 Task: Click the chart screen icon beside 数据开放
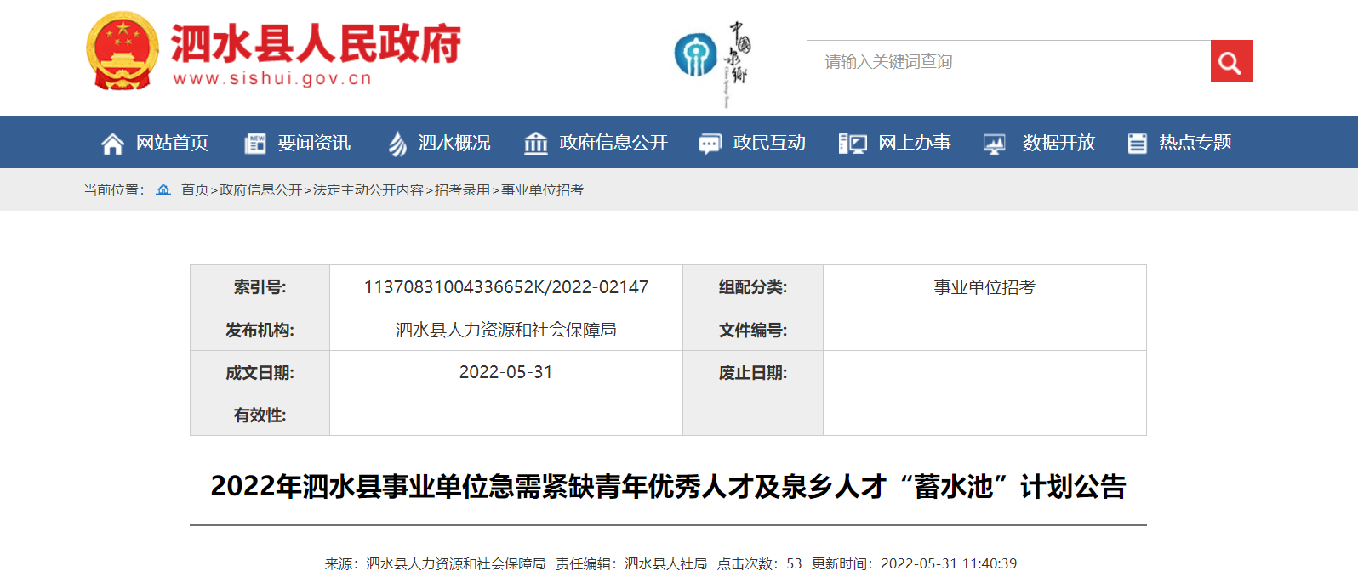(x=994, y=144)
